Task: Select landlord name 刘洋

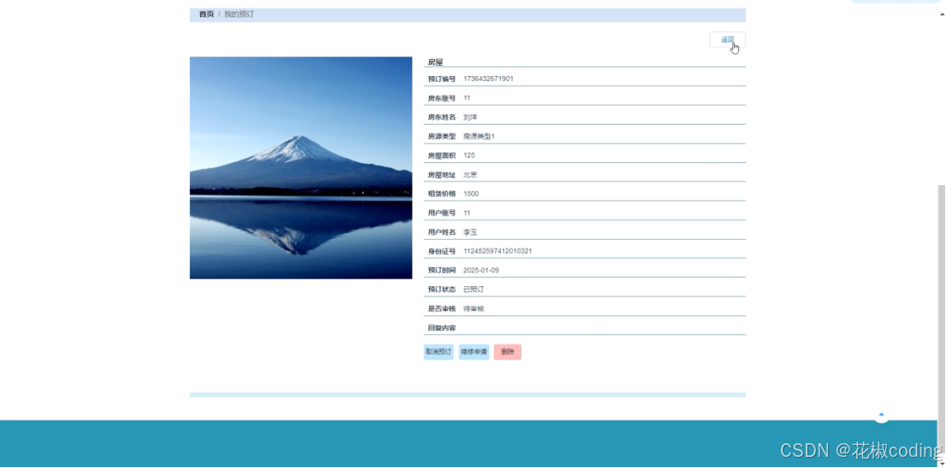Action: tap(470, 117)
